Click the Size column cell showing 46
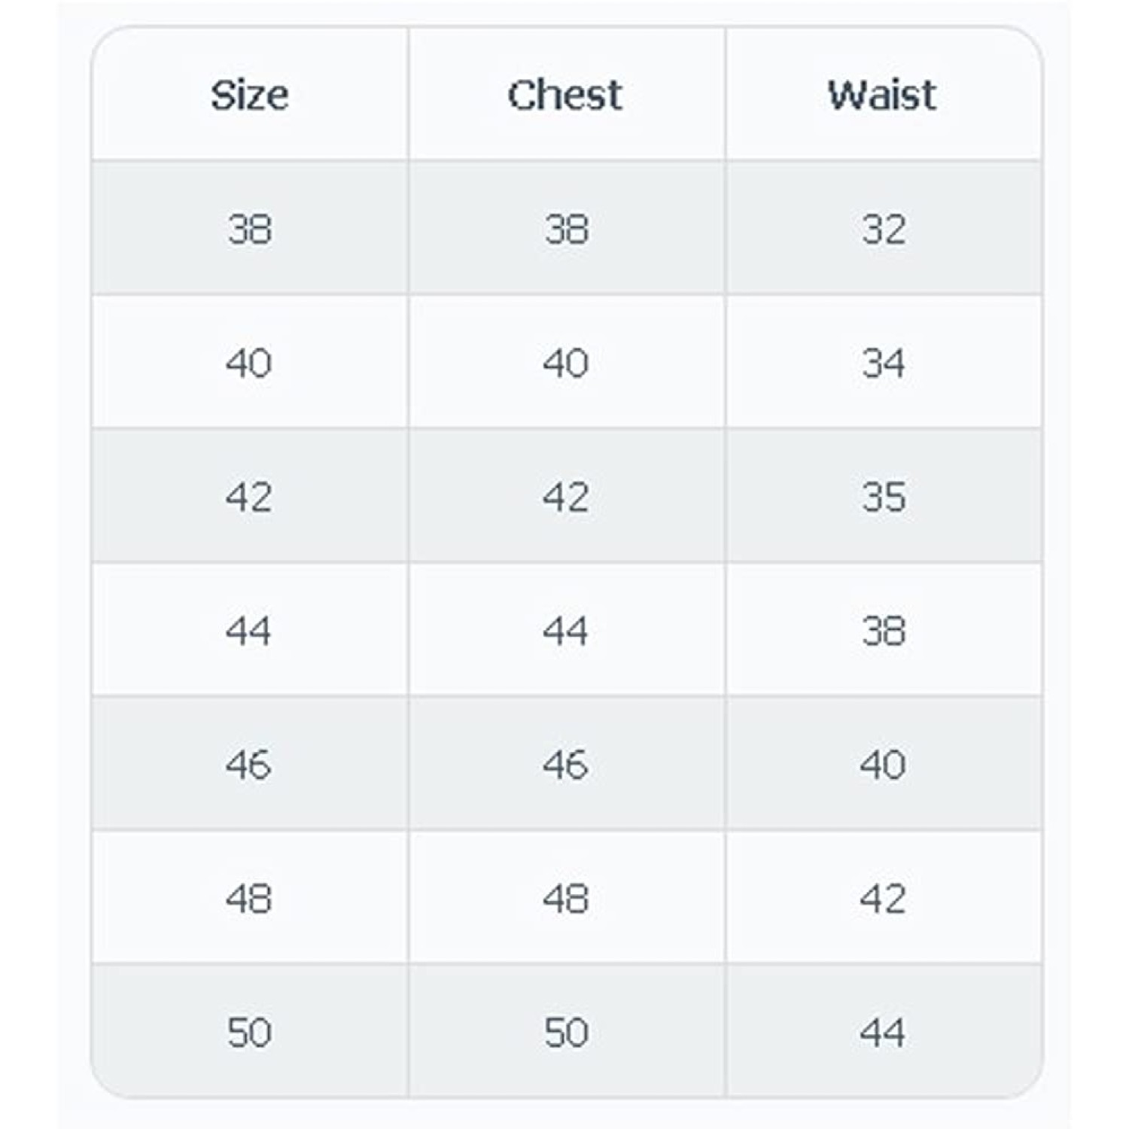This screenshot has height=1129, width=1129. point(249,765)
